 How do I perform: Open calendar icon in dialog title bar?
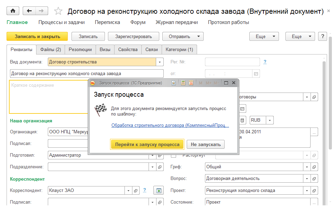tap(191, 83)
